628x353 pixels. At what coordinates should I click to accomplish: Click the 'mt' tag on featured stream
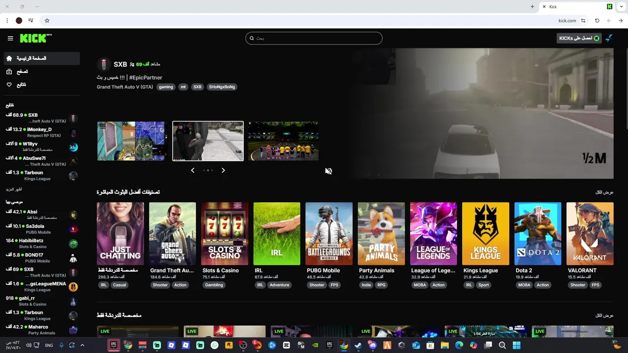point(183,87)
